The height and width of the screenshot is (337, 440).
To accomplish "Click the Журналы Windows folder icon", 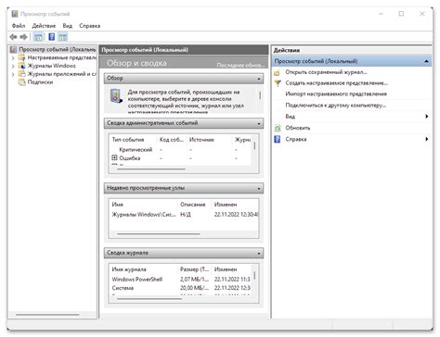I will [x=21, y=66].
